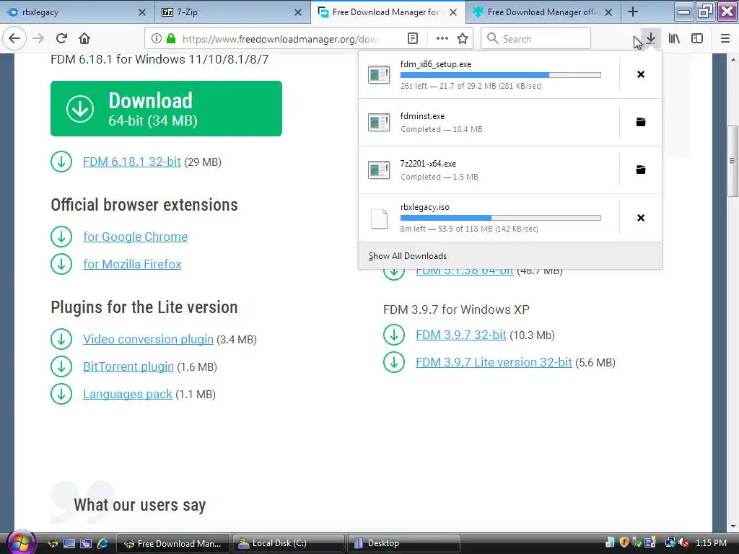Switch to the 7-Zip tab
This screenshot has width=739, height=554.
[232, 12]
